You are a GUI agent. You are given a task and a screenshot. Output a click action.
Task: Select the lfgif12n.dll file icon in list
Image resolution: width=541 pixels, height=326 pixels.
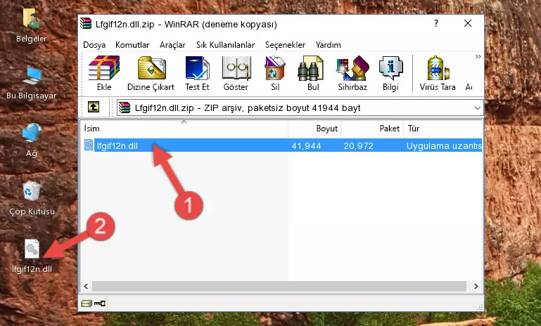[89, 145]
